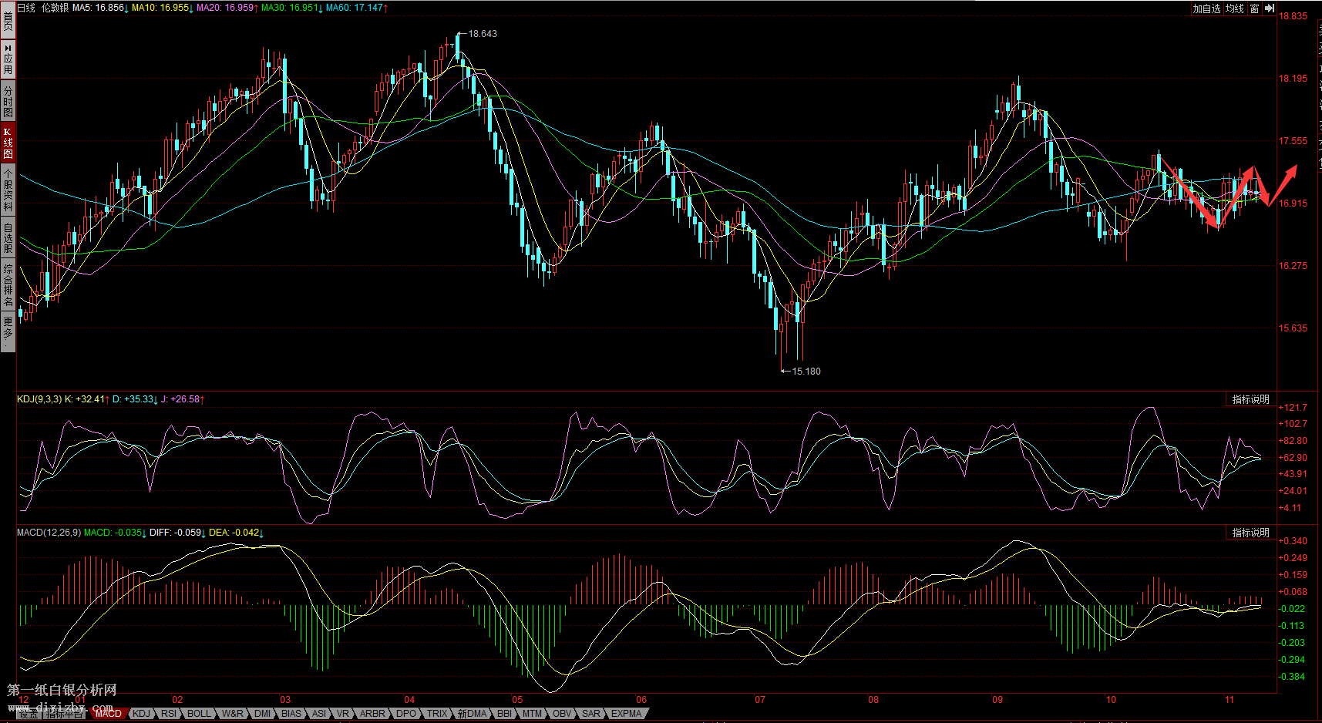Switch to the BOLL indicator tab

199,714
